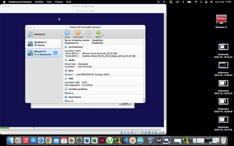Open Finder from the Dock
The height and width of the screenshot is (146, 234).
point(10,140)
